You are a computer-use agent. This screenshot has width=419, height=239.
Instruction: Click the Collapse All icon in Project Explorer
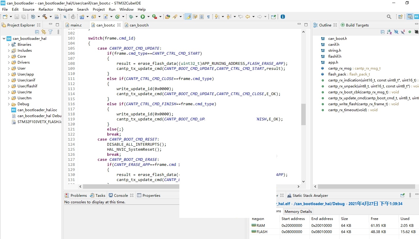(x=37, y=32)
